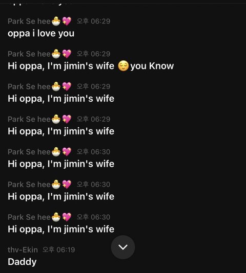Click chick emoji above "oppa i love you"
This screenshot has width=246, height=273.
(56, 21)
